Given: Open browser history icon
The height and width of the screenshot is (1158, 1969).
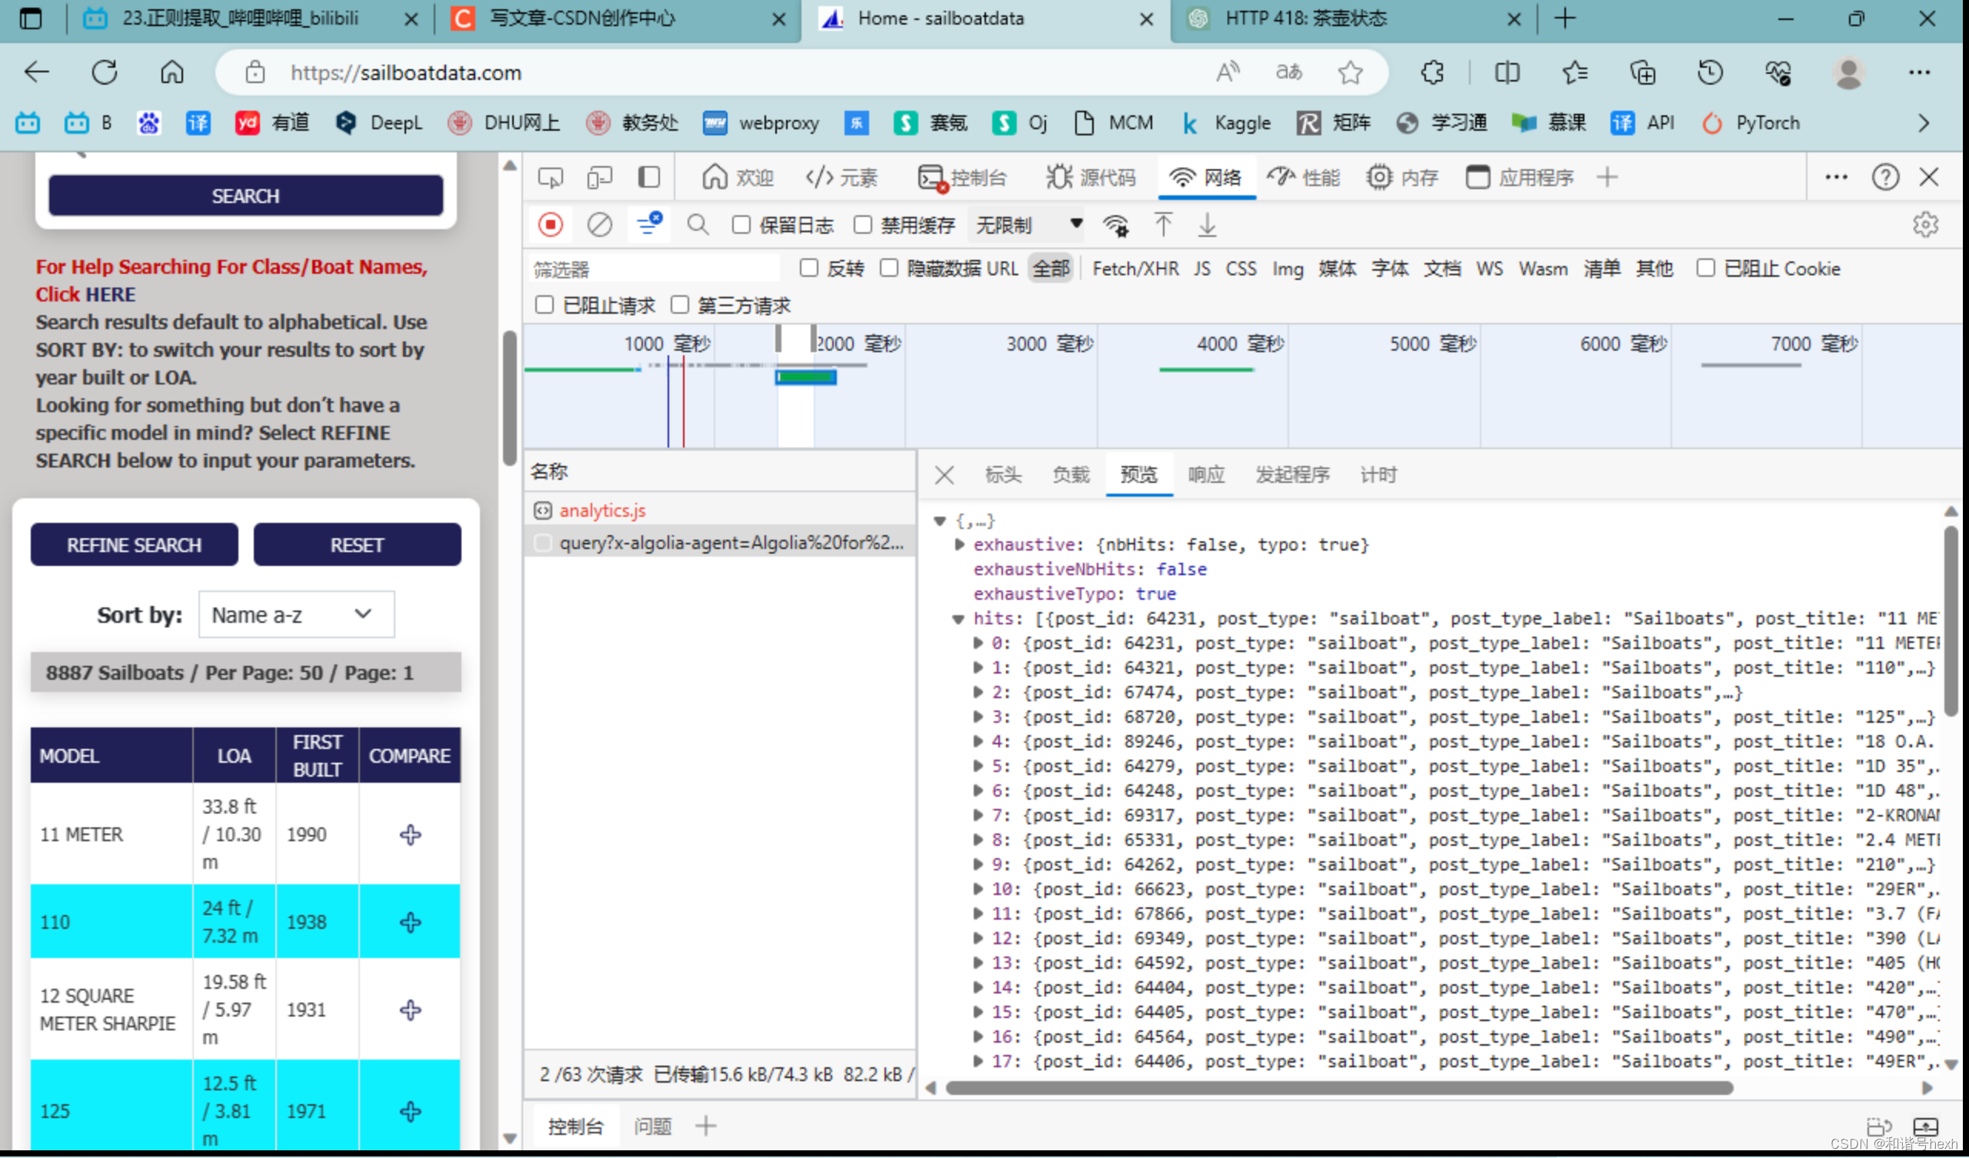Looking at the screenshot, I should tap(1710, 73).
